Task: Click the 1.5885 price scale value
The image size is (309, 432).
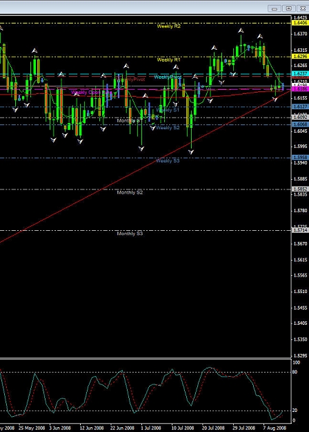Action: point(301,179)
